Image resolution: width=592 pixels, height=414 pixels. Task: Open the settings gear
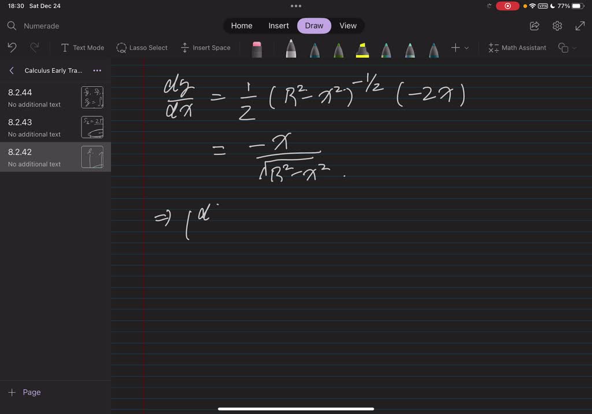click(557, 25)
